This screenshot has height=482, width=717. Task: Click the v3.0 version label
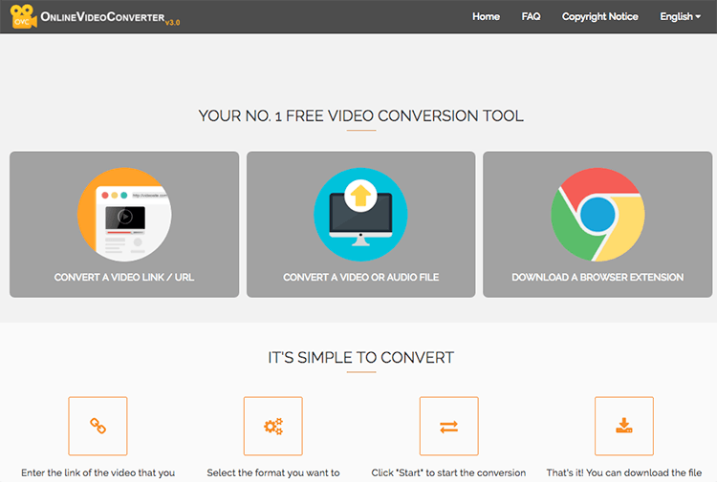coord(173,22)
